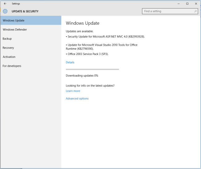Open Advanced options link

point(77,99)
